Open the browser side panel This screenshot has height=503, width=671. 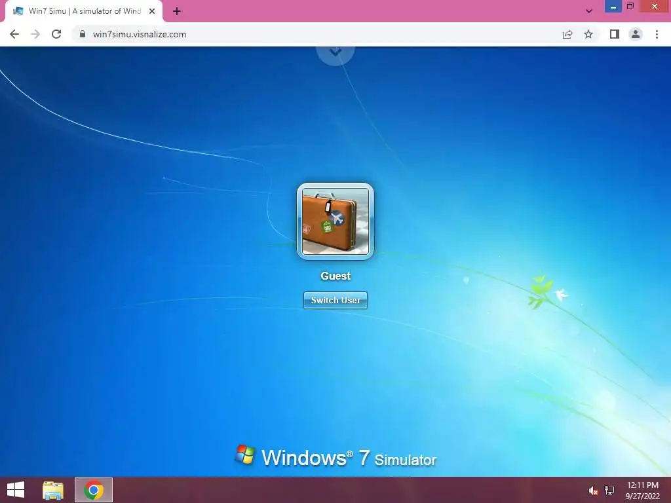(615, 34)
